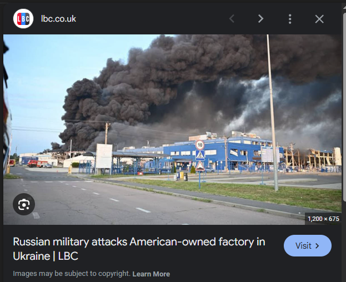This screenshot has width=346, height=282.
Task: Show the next image with right chevron
Action: (x=261, y=19)
